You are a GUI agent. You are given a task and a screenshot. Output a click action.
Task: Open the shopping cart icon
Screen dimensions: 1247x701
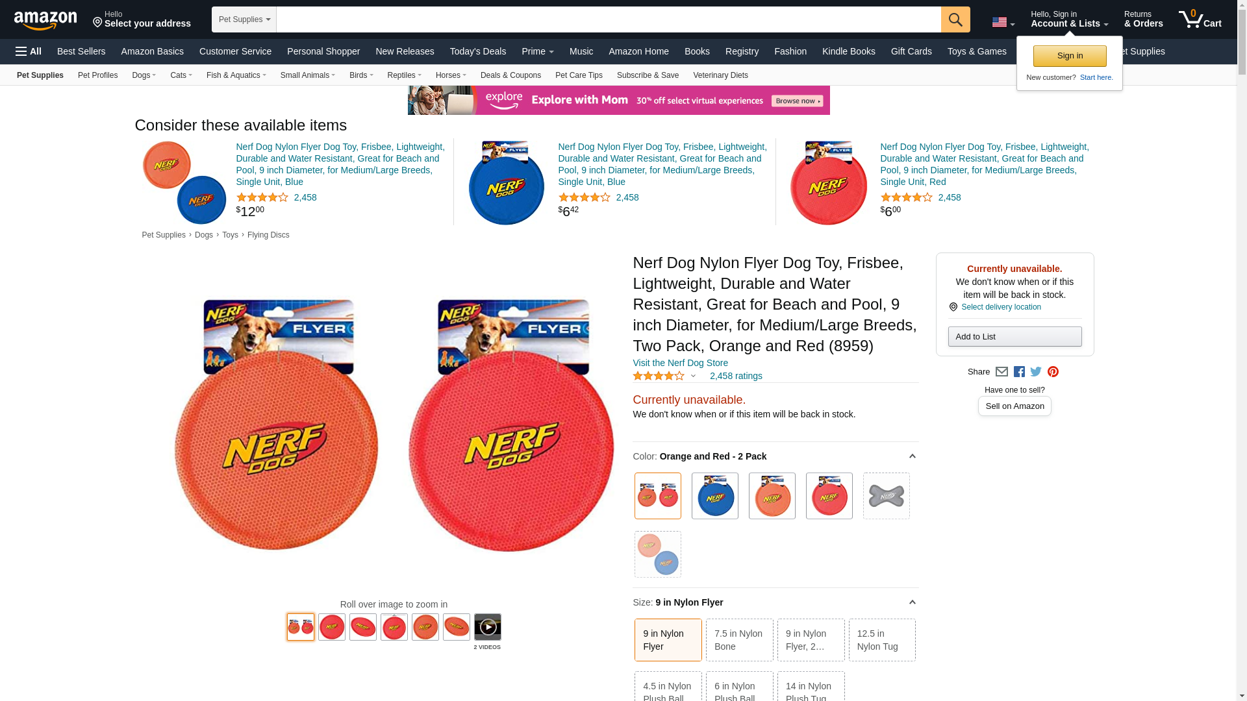1200,19
